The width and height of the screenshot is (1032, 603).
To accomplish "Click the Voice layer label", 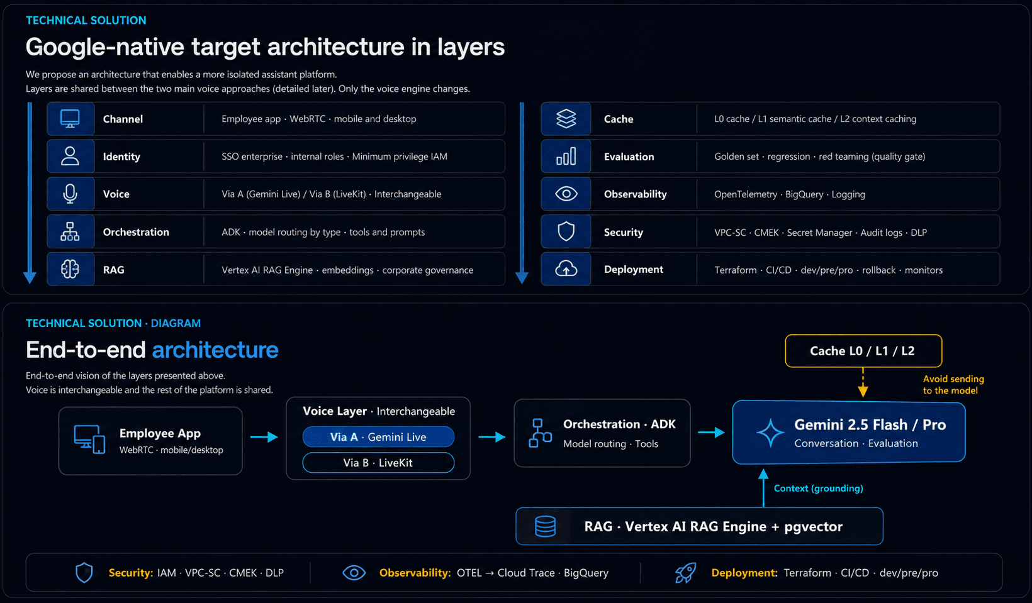I will [116, 194].
